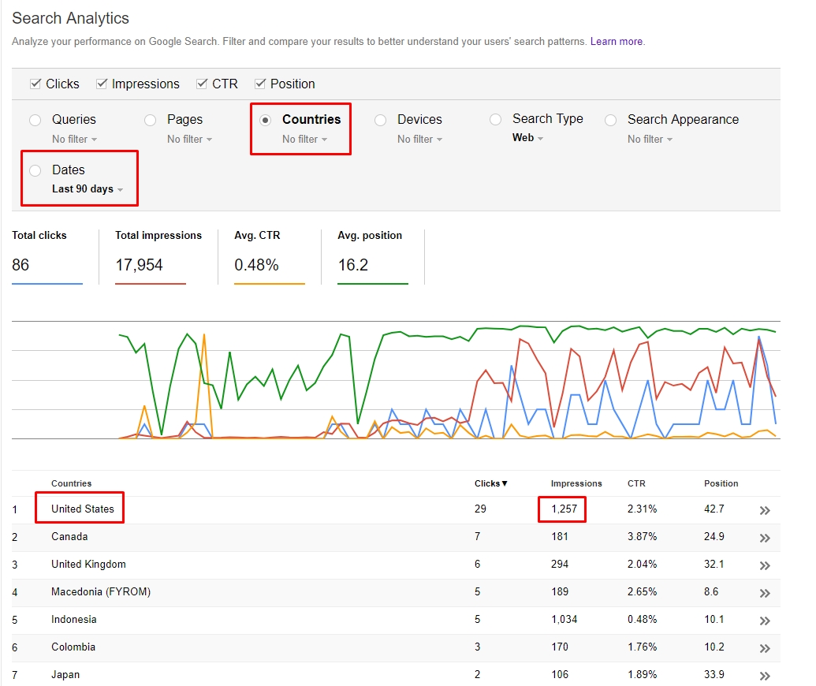Open the Search Type Web dropdown
816x686 pixels.
[x=527, y=138]
